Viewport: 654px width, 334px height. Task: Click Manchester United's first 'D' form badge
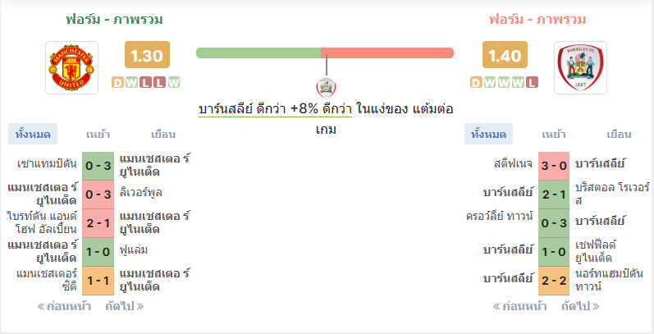pos(118,83)
